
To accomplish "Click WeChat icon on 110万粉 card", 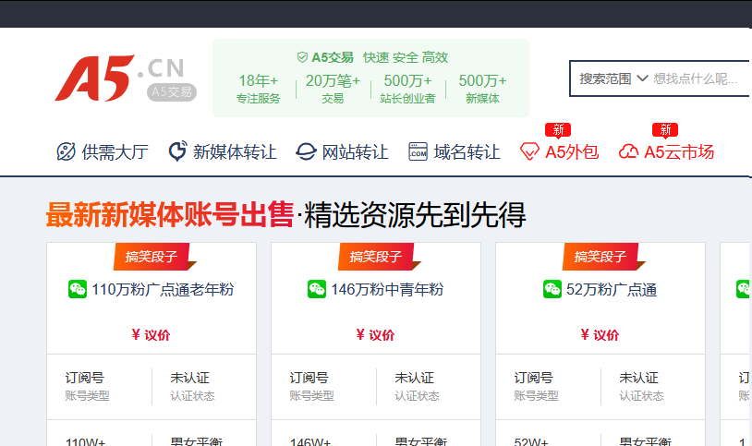I will 78,289.
